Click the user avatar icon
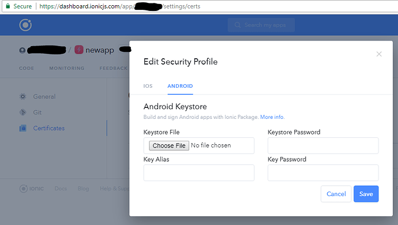398x225 pixels. [22, 50]
